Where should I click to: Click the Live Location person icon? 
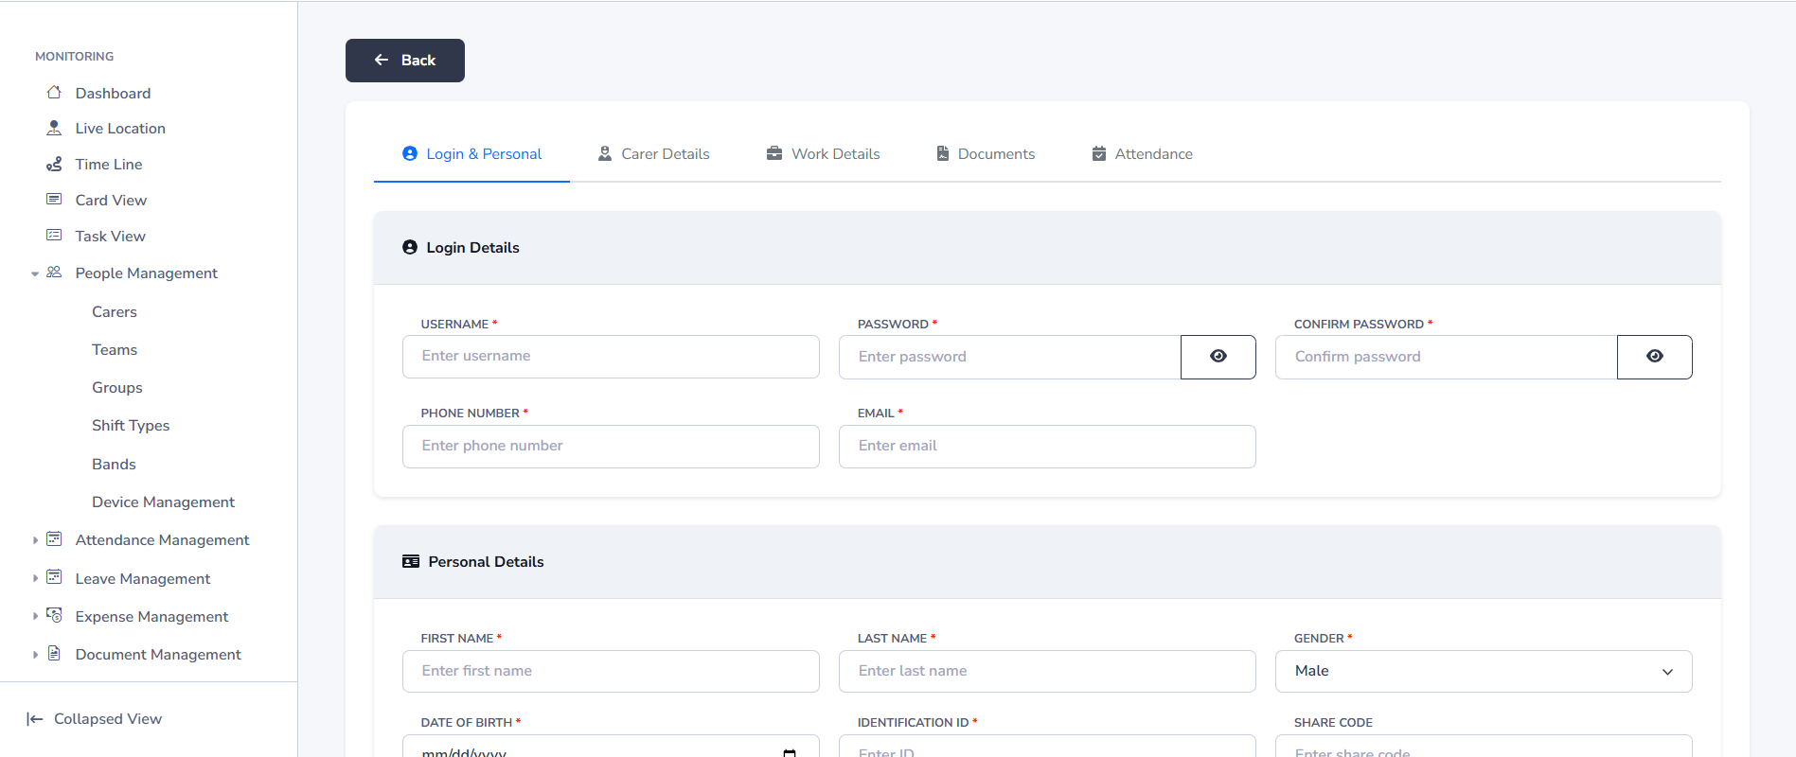tap(54, 128)
